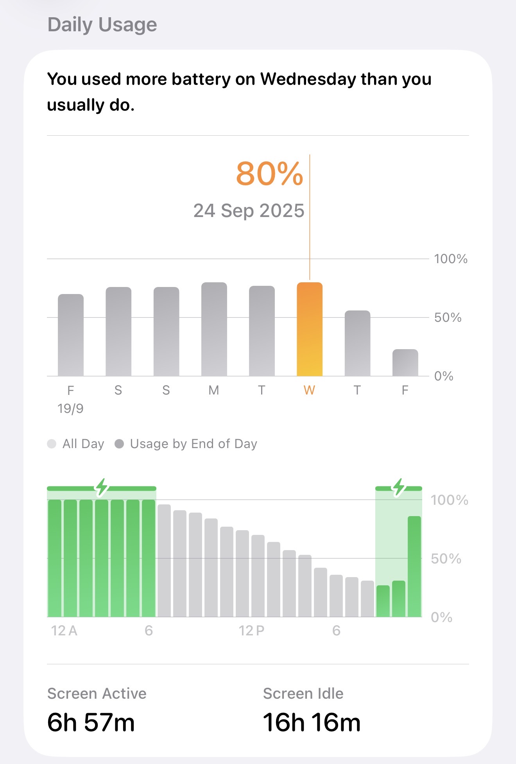Tap the morning charging lightning bolt icon
The height and width of the screenshot is (764, 516).
(x=102, y=487)
